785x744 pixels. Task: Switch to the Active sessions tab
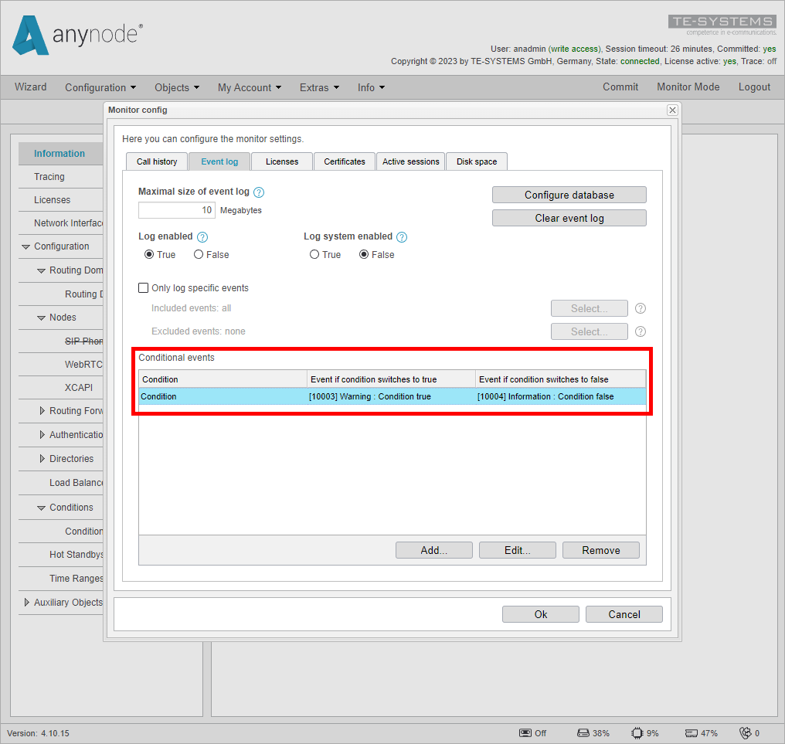click(410, 161)
